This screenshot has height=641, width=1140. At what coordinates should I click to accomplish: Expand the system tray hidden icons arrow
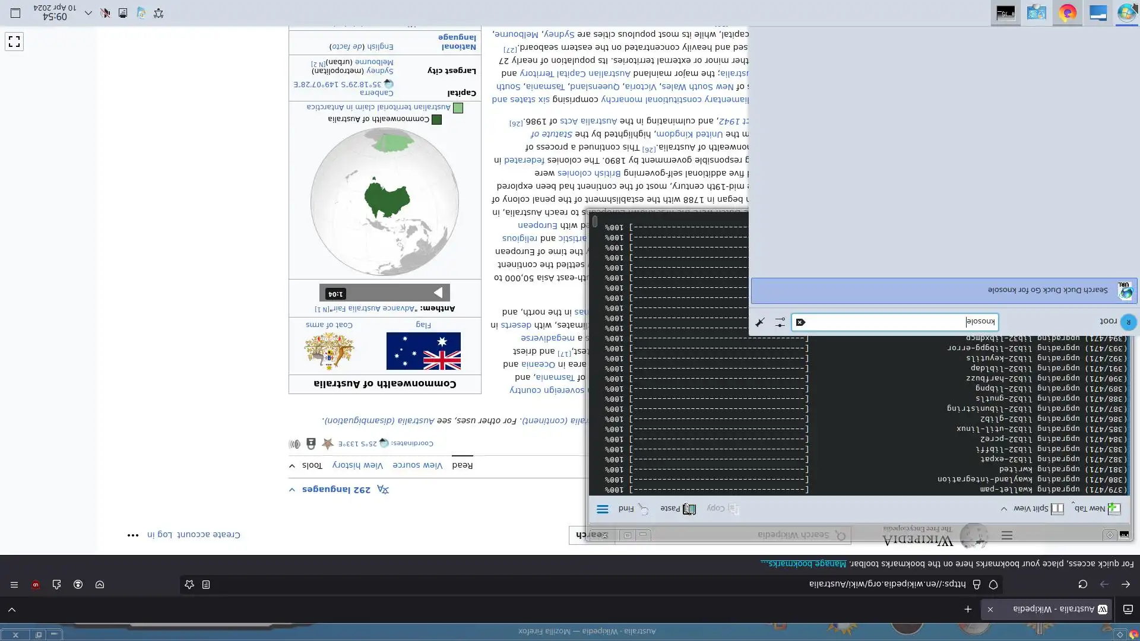tap(88, 13)
